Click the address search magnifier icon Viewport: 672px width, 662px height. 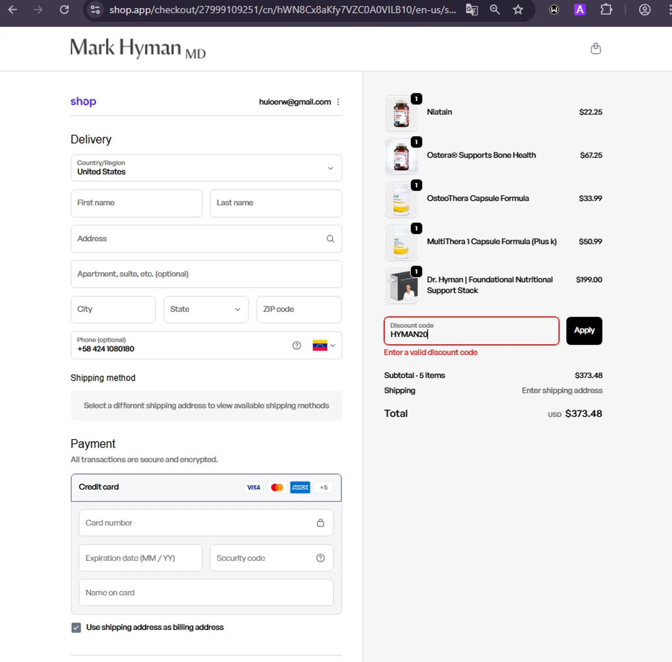click(330, 239)
